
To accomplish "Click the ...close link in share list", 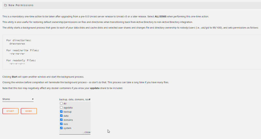I will [x=87, y=132].
